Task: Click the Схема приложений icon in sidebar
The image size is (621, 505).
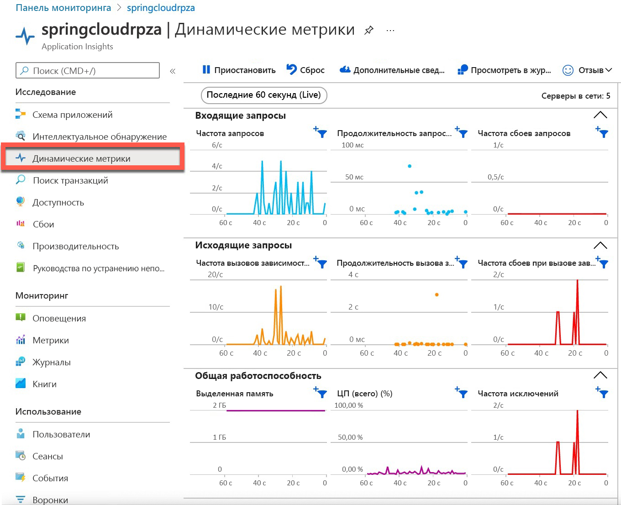Action: click(21, 114)
